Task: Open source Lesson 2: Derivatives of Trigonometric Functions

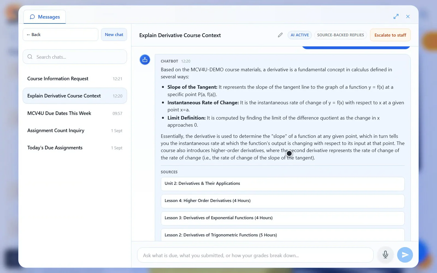Action: tap(283, 235)
